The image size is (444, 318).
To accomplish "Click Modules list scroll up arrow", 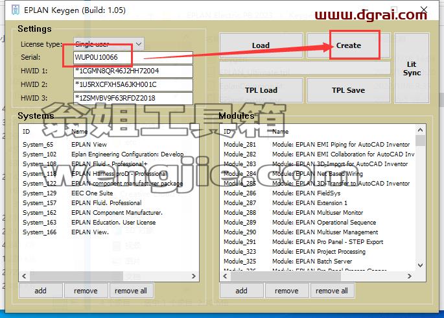I will 420,130.
